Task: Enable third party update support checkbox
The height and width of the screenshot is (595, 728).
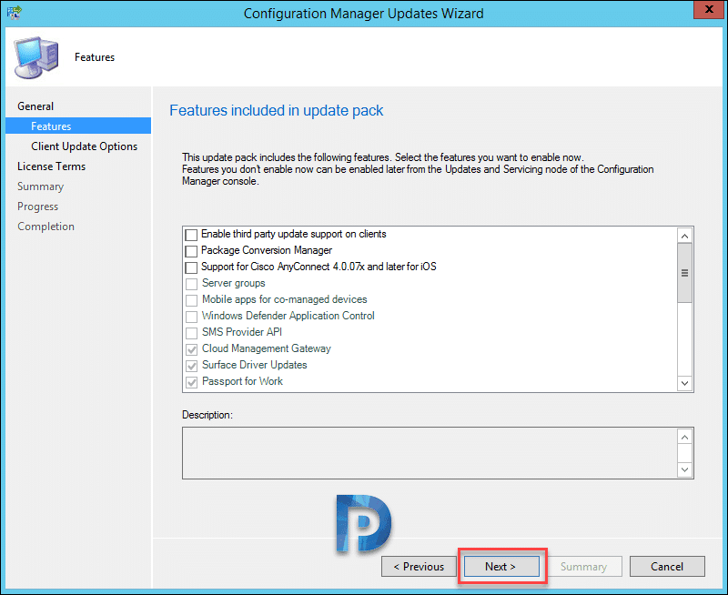Action: [191, 235]
